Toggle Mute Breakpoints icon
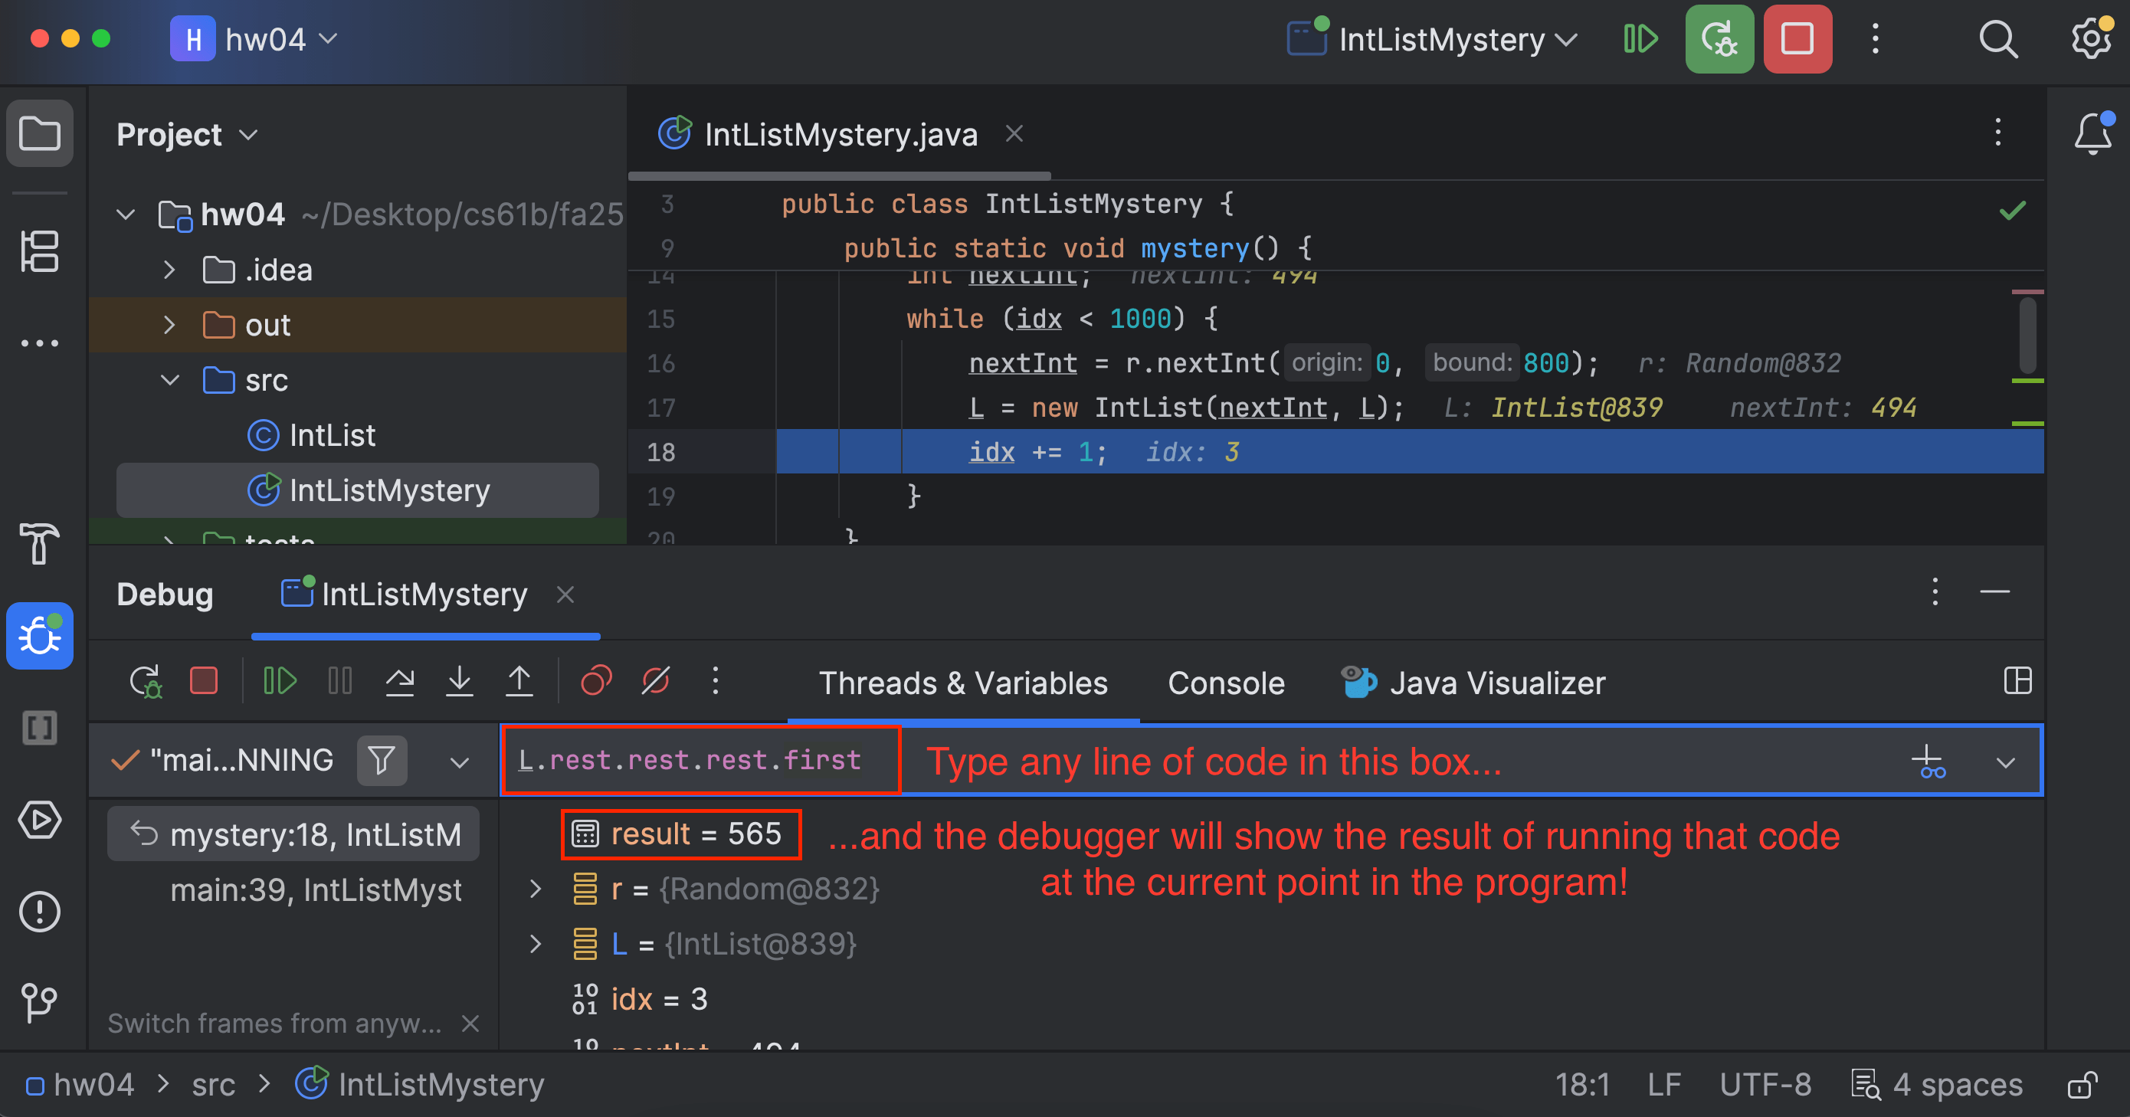This screenshot has height=1117, width=2130. click(x=656, y=681)
